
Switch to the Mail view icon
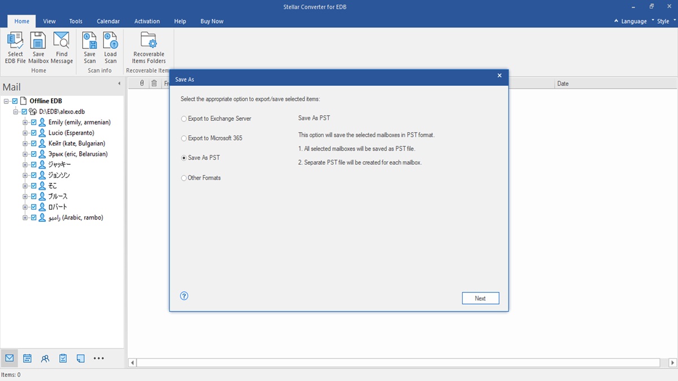click(x=10, y=358)
